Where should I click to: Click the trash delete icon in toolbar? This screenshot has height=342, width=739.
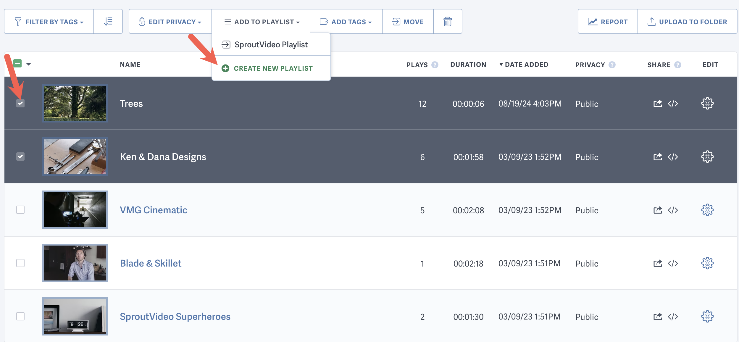(x=447, y=22)
